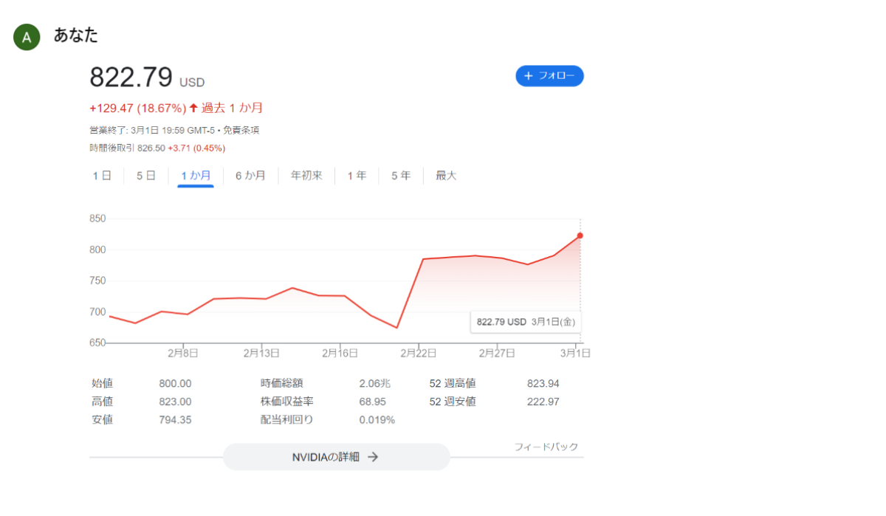Click the 2月22日 x-axis date label
This screenshot has width=886, height=516.
click(x=418, y=354)
